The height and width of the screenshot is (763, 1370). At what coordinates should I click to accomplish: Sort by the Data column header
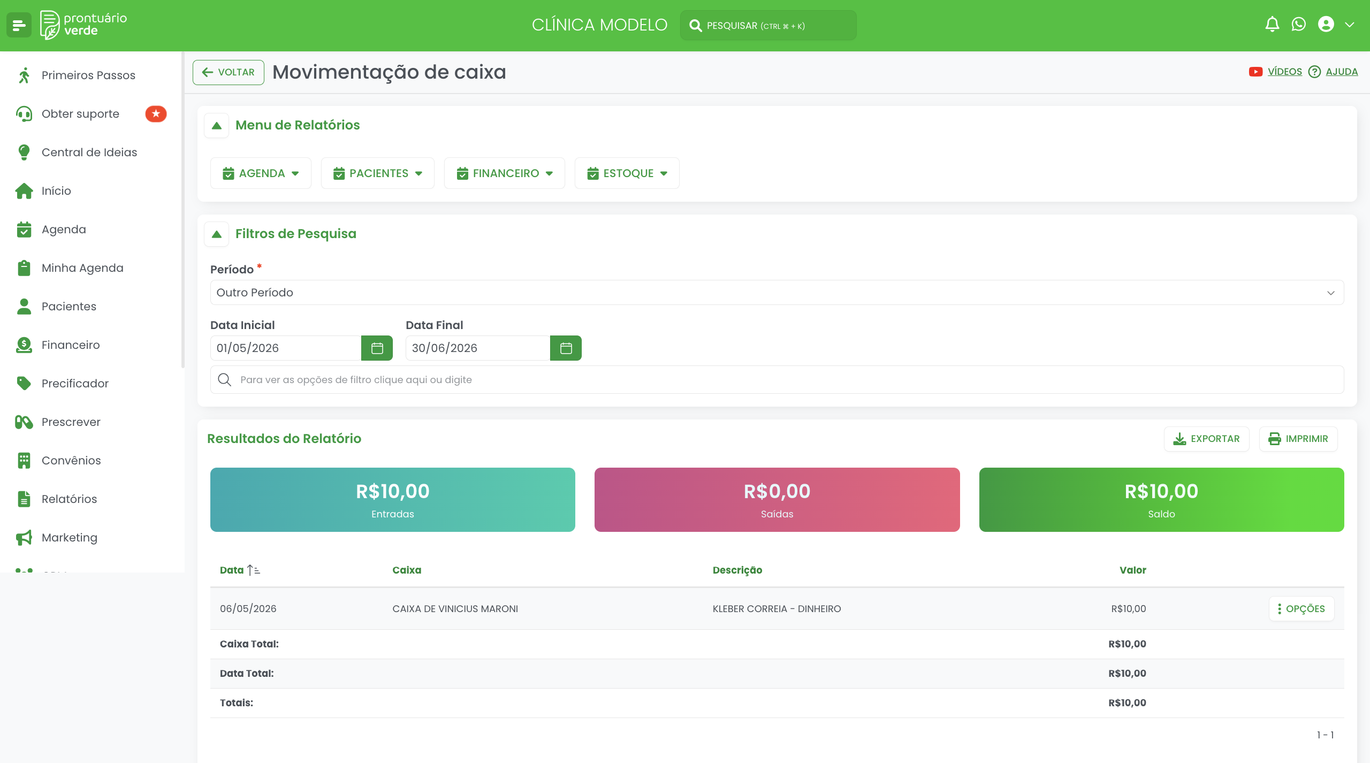240,570
